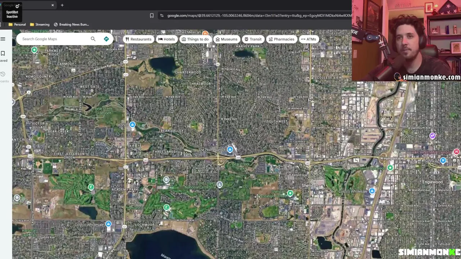Click the Fort Logan National Cemetery pin

click(219, 185)
